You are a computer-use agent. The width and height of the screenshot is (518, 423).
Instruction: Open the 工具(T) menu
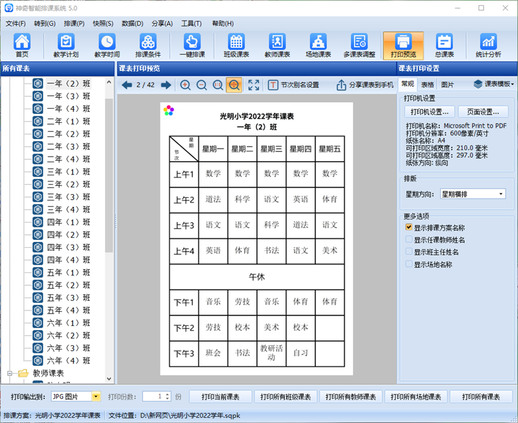tap(191, 23)
